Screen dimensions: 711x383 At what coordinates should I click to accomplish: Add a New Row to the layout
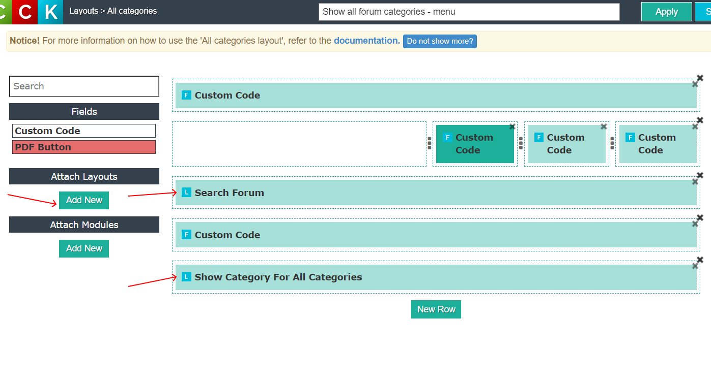point(436,309)
